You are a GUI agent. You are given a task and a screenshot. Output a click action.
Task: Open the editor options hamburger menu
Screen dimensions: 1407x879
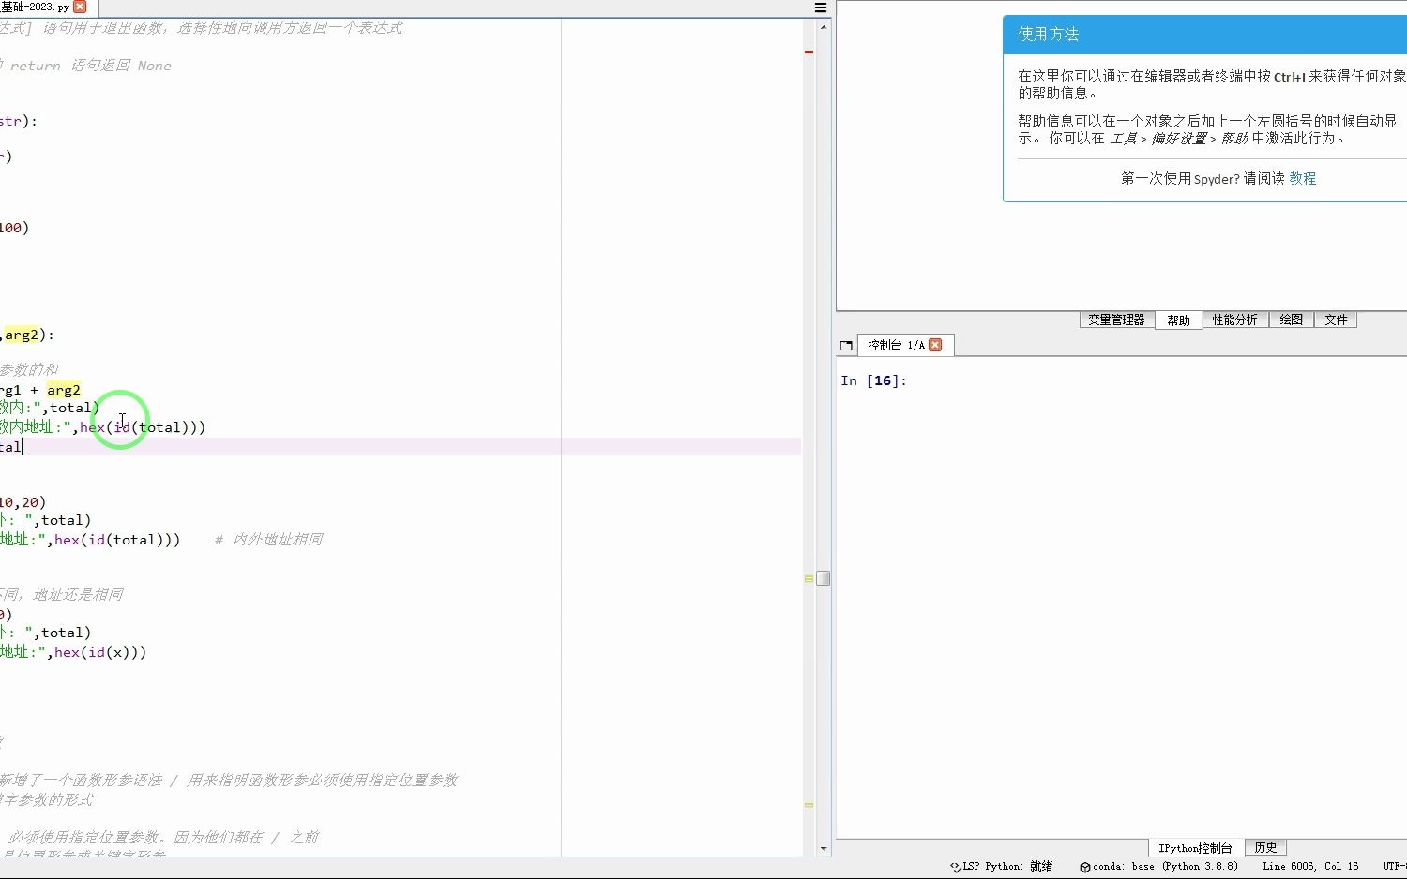821,7
